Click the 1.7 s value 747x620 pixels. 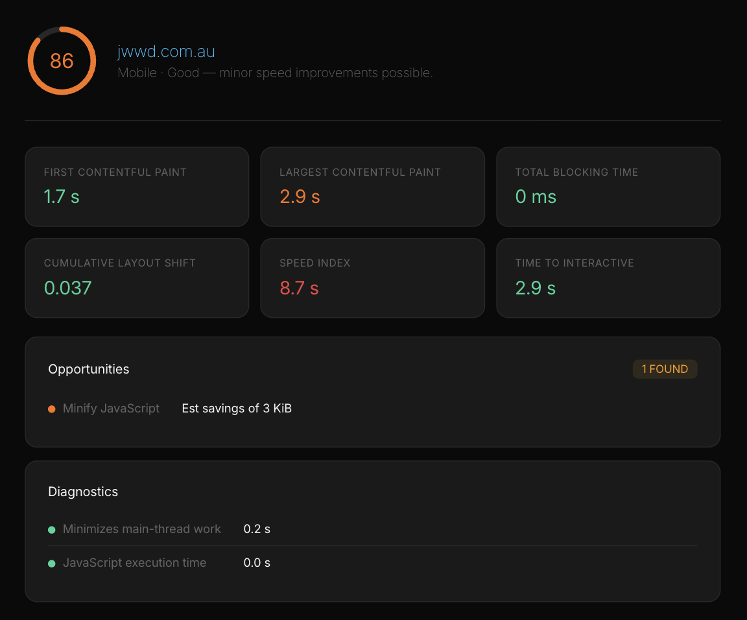(x=62, y=197)
